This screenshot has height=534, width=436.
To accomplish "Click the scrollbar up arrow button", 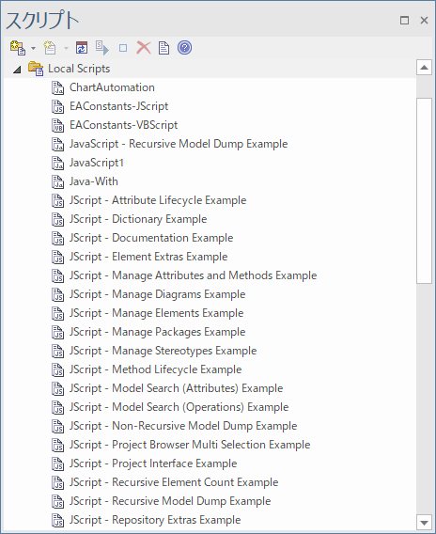I will (424, 68).
